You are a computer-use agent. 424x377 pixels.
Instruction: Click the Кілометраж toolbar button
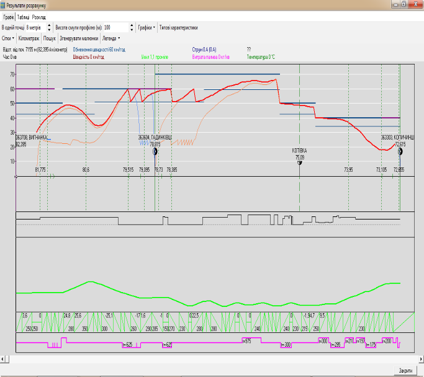coord(29,38)
